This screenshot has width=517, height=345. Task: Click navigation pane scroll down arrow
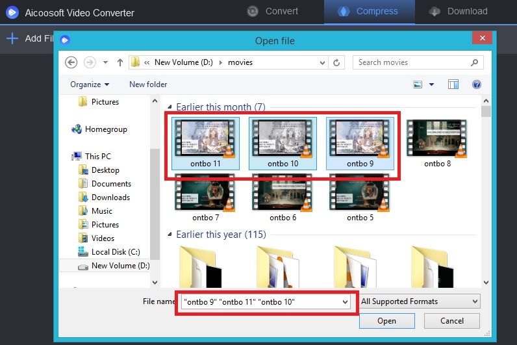coord(155,283)
